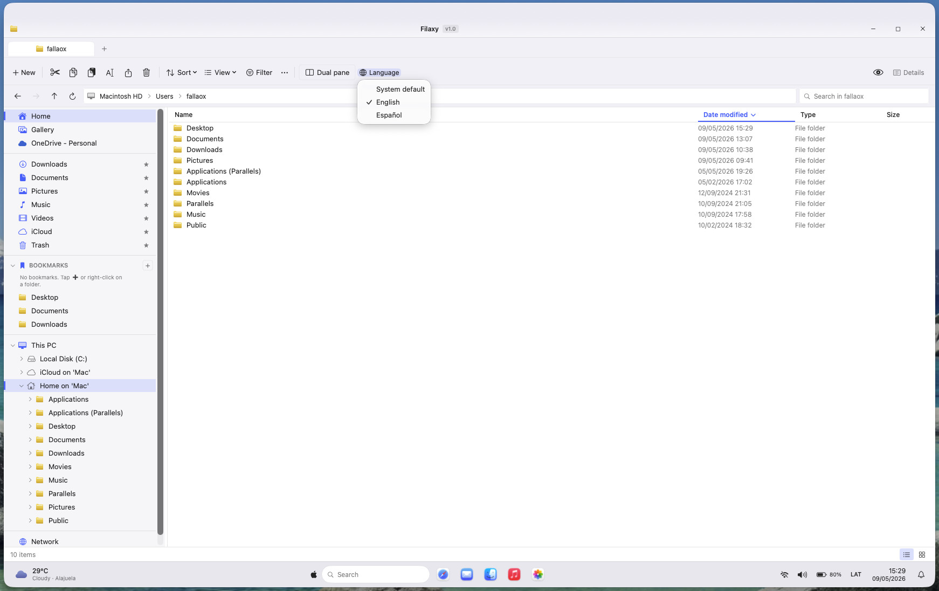Open Safari from the taskbar
The width and height of the screenshot is (939, 591).
click(443, 574)
